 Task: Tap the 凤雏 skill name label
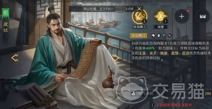click(160, 27)
